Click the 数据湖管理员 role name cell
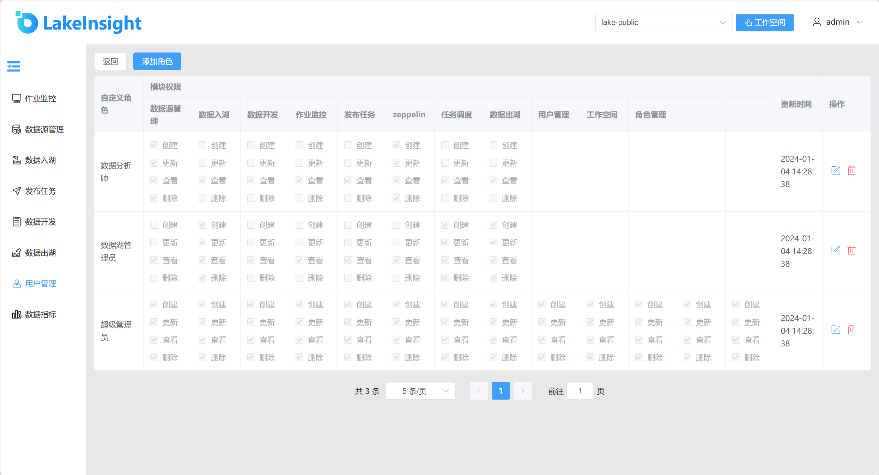Image resolution: width=879 pixels, height=475 pixels. pyautogui.click(x=119, y=252)
